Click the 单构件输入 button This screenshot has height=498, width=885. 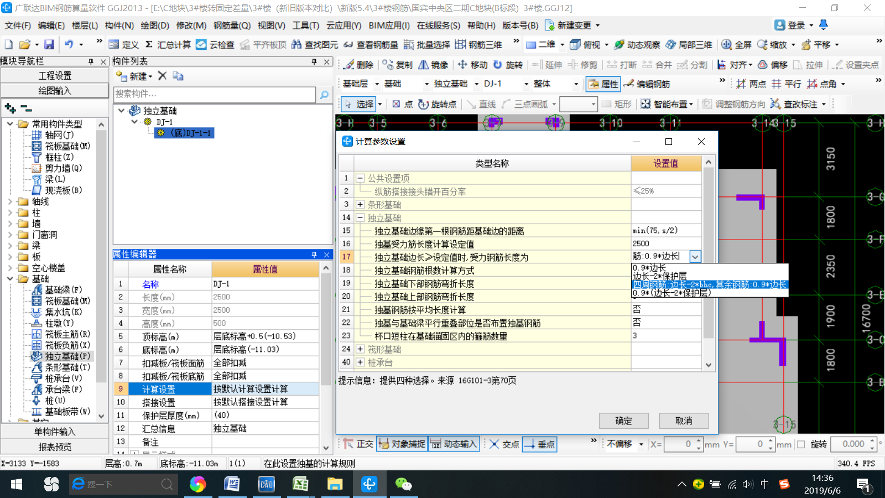(x=55, y=432)
